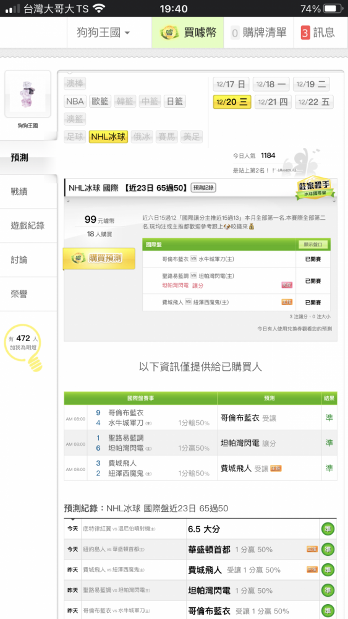Select the 韓籃 league filter
Image resolution: width=348 pixels, height=619 pixels.
(x=125, y=102)
